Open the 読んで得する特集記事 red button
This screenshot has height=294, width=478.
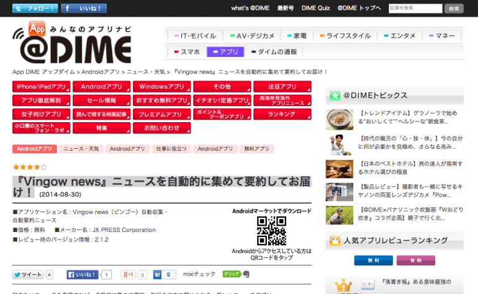pos(102,114)
